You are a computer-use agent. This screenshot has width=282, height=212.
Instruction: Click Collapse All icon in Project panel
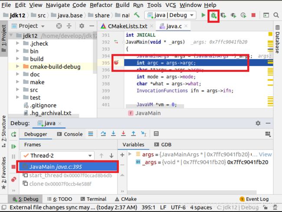(x=69, y=26)
